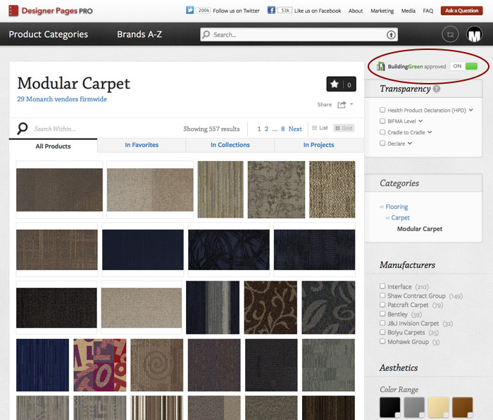Open the t2 circular account icon
This screenshot has height=420, width=493.
point(450,34)
